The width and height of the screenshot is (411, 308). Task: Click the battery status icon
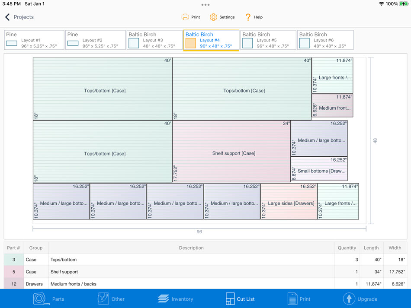pyautogui.click(x=404, y=3)
